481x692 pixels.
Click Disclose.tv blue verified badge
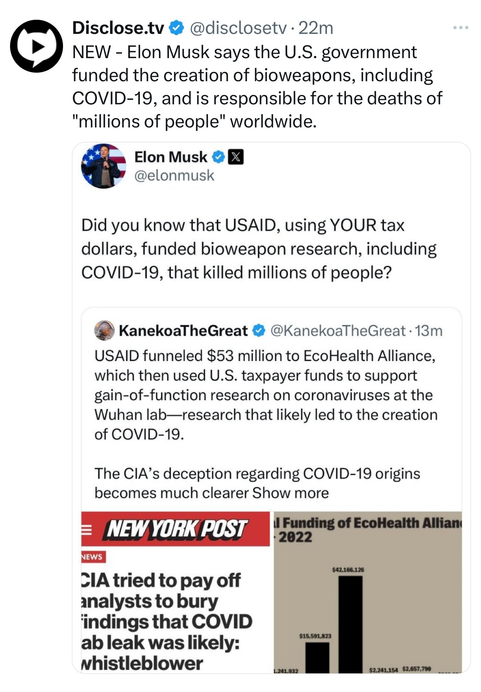coord(176,28)
